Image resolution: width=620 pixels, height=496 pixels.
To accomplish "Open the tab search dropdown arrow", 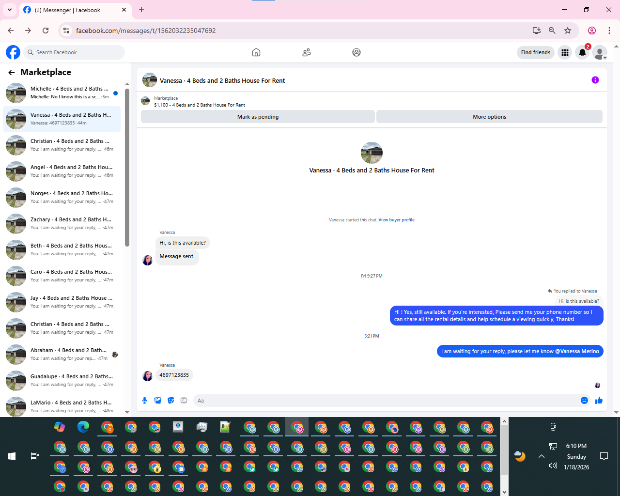I will point(9,10).
